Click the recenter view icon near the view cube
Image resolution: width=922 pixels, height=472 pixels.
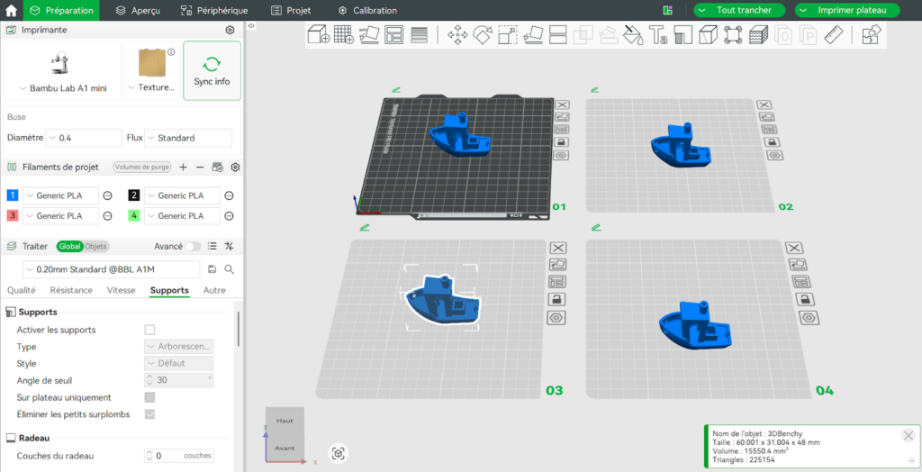(x=339, y=453)
